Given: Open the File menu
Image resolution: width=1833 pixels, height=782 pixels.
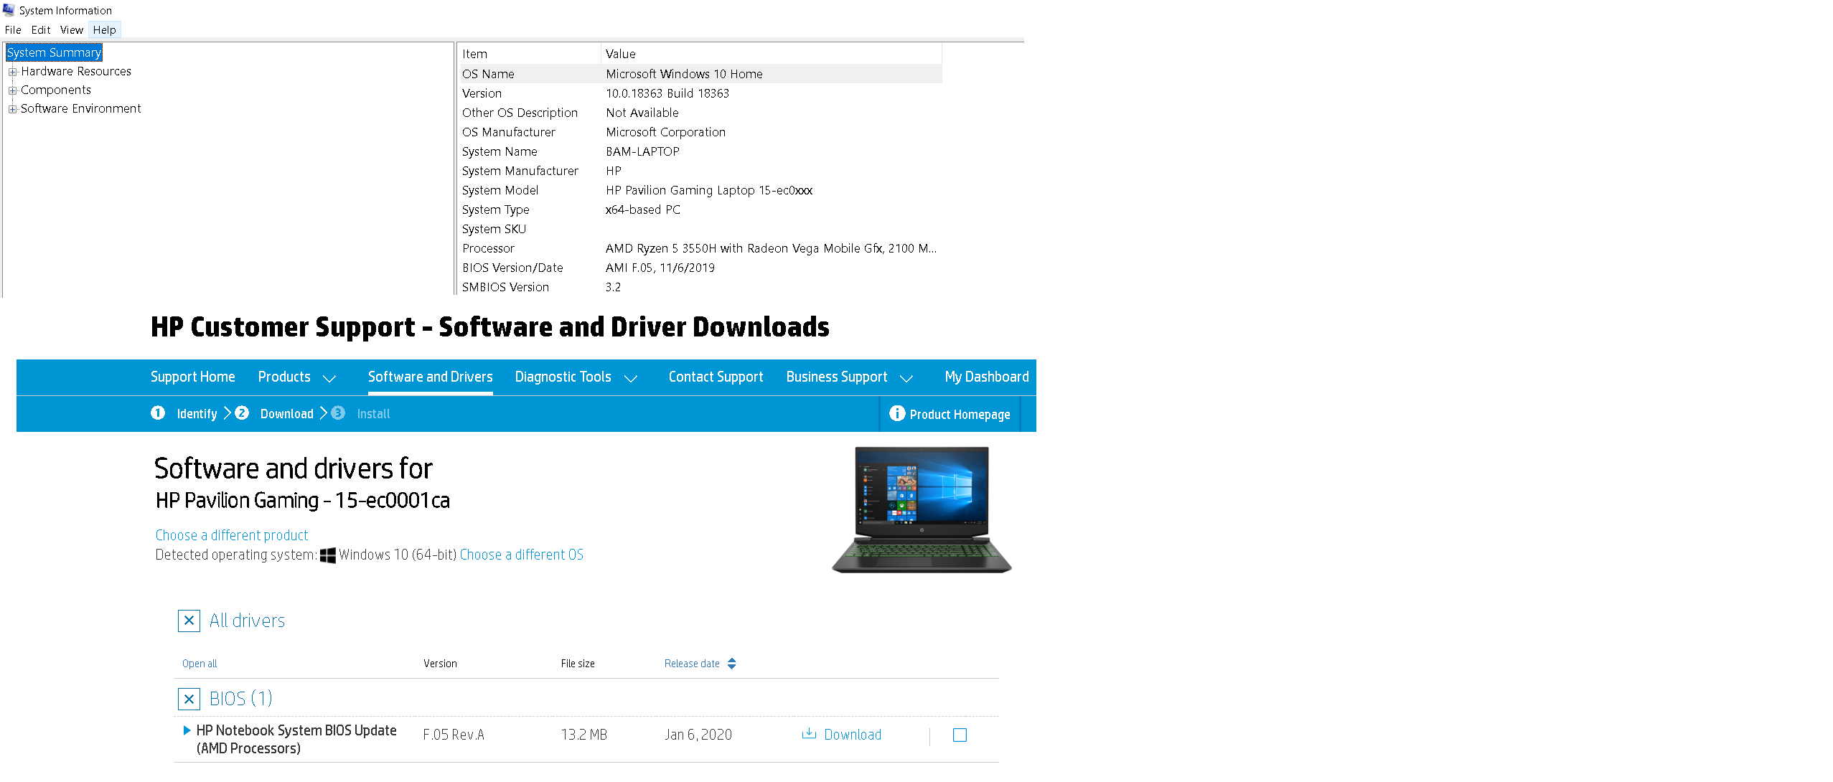Looking at the screenshot, I should tap(13, 30).
